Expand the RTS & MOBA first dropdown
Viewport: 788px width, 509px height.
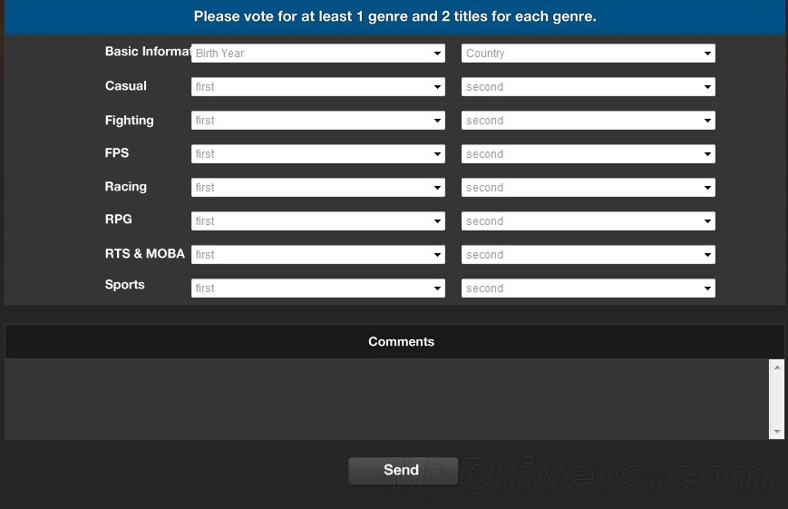click(317, 255)
